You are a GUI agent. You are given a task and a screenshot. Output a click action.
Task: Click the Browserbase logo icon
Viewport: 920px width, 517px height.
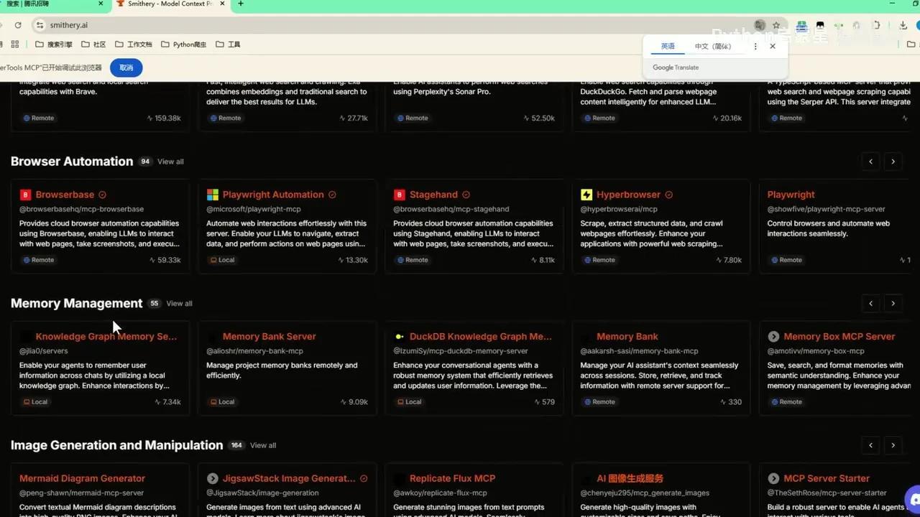coord(25,195)
